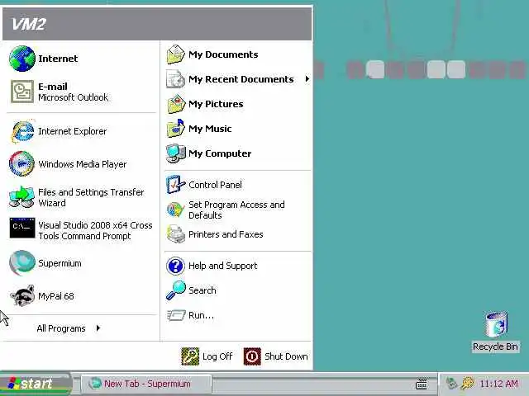Click the Shut Down label
529x396 pixels.
286,356
